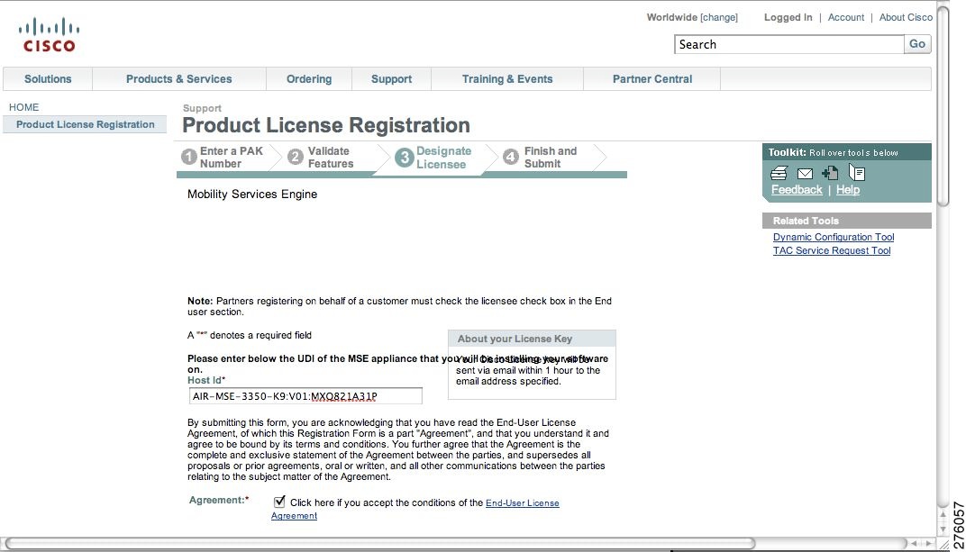Click the Feedback link in Toolkit
This screenshot has height=552, width=966.
(797, 189)
